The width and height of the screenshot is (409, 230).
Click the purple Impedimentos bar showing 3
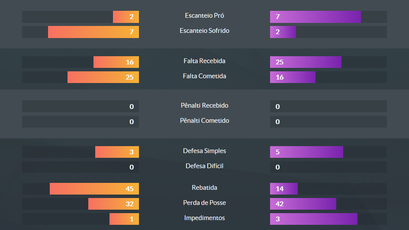[x=314, y=219]
